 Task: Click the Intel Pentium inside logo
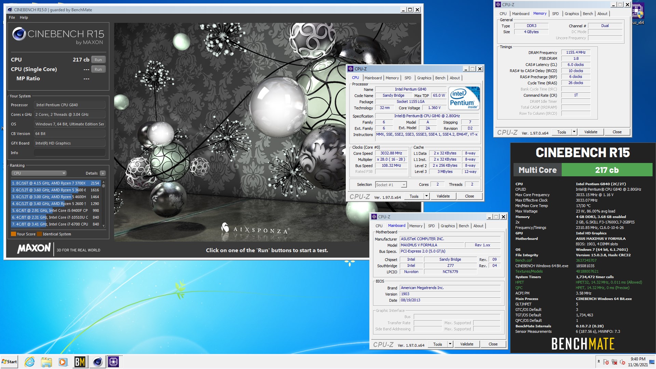point(464,98)
